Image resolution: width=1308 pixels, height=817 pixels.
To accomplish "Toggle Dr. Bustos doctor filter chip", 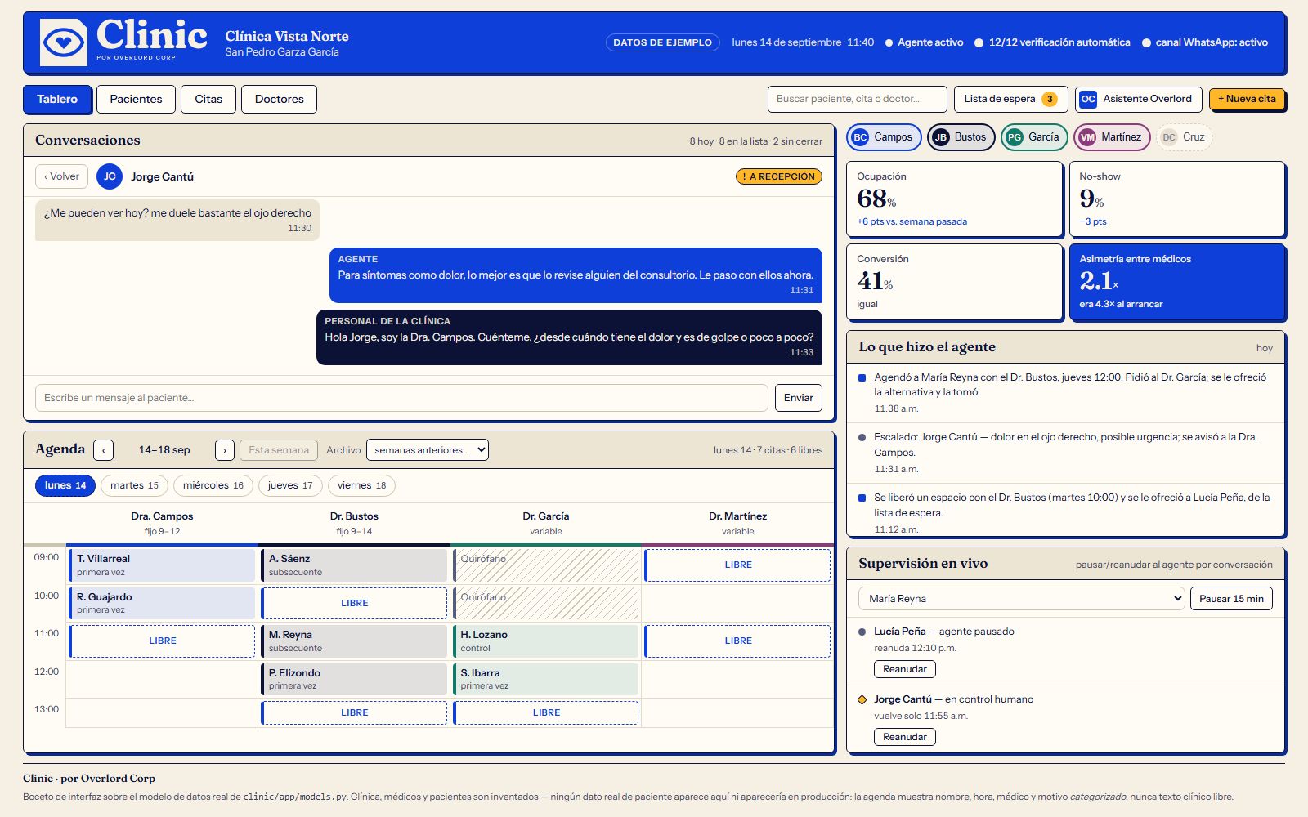I will click(961, 137).
